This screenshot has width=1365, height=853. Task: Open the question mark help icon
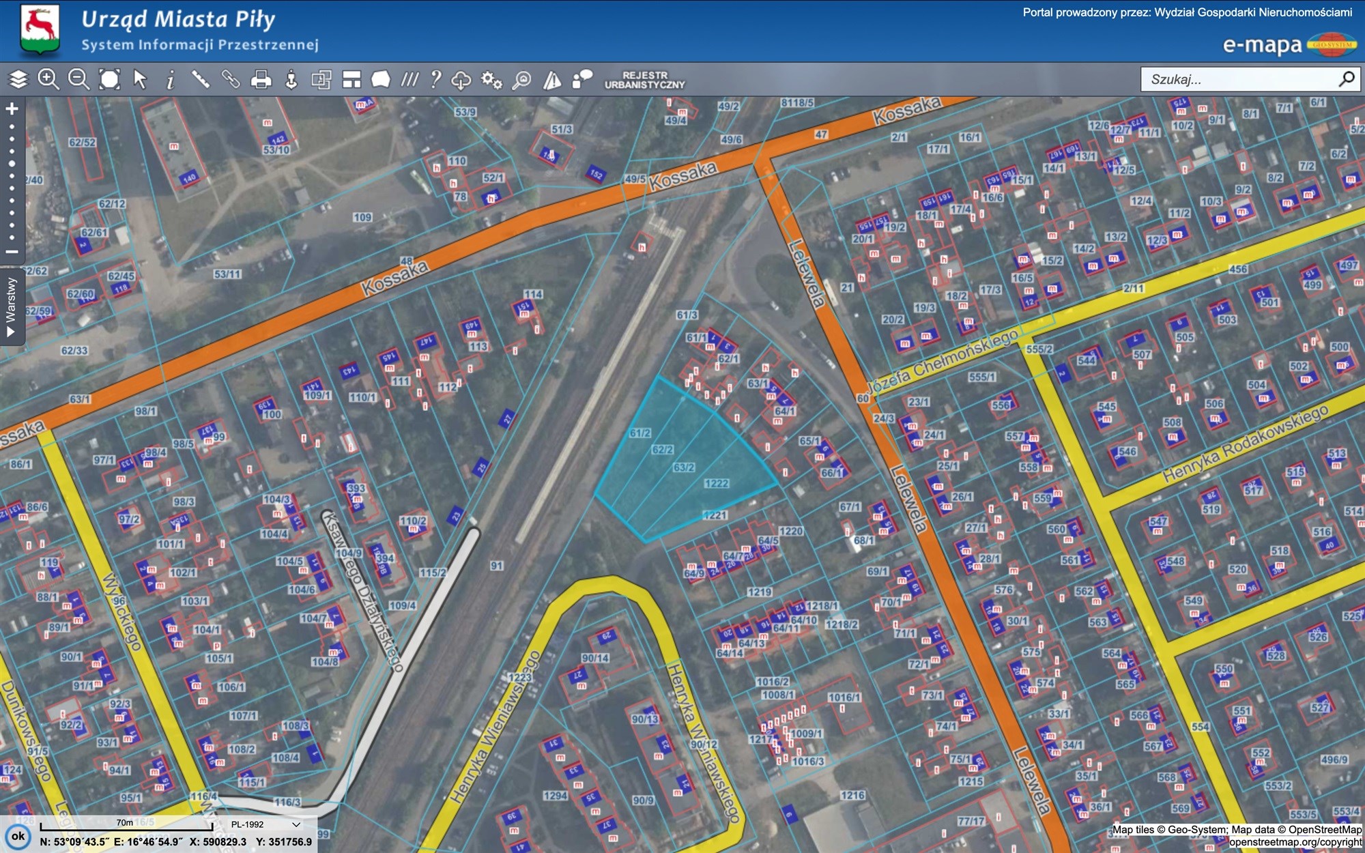(435, 80)
